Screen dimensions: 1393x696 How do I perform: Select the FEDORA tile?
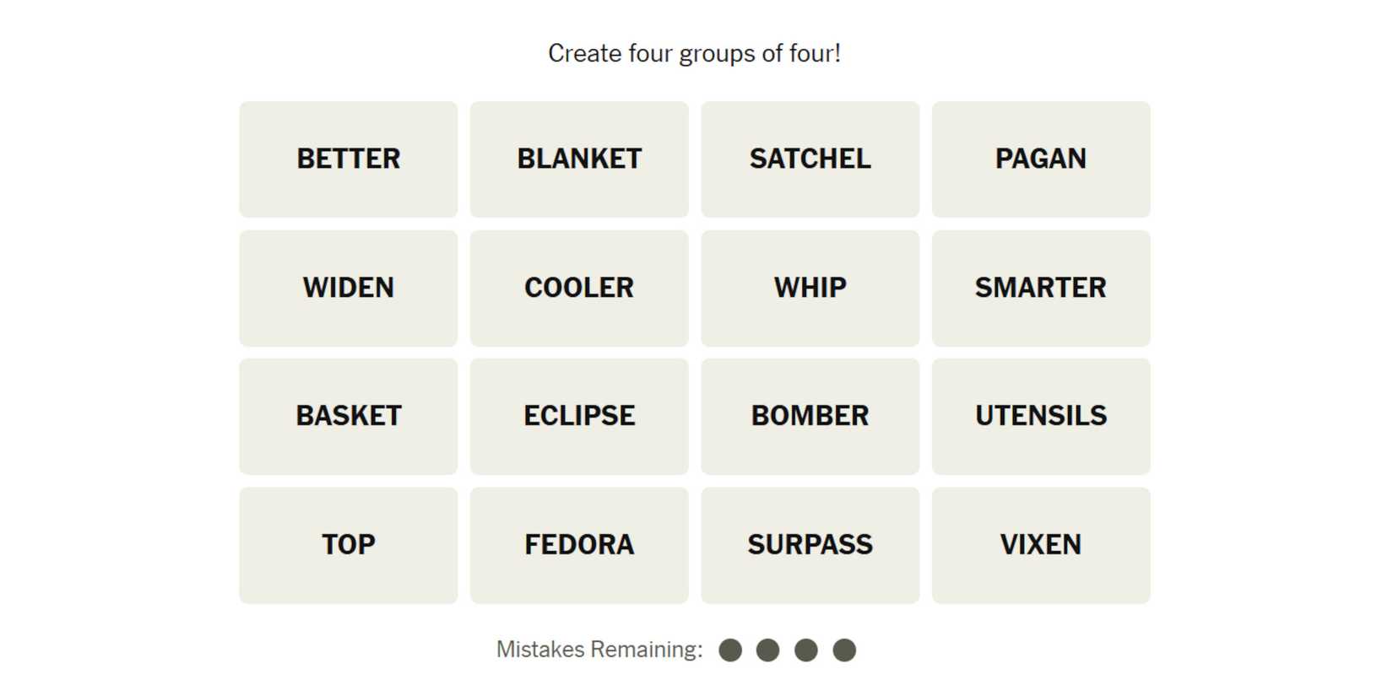click(579, 545)
